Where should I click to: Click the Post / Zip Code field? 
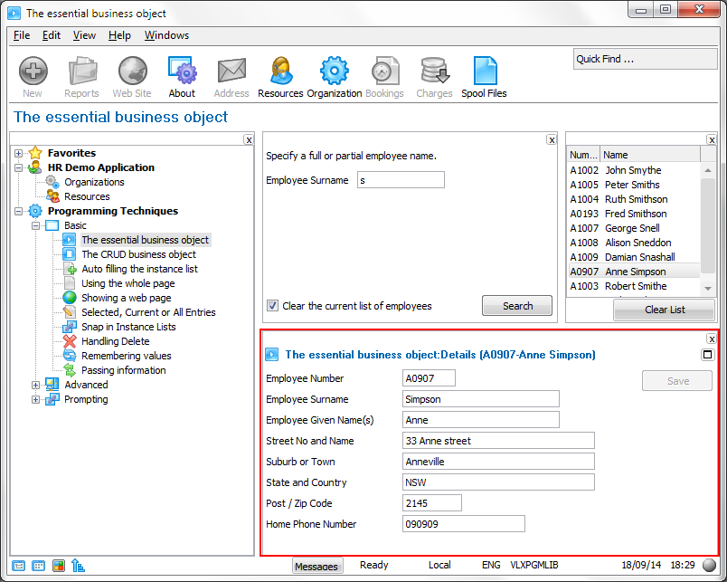[431, 503]
